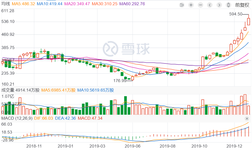Image resolution: width=252 pixels, height=150 pixels.
Task: Click the 2019-03 date axis label
Action: [97, 146]
